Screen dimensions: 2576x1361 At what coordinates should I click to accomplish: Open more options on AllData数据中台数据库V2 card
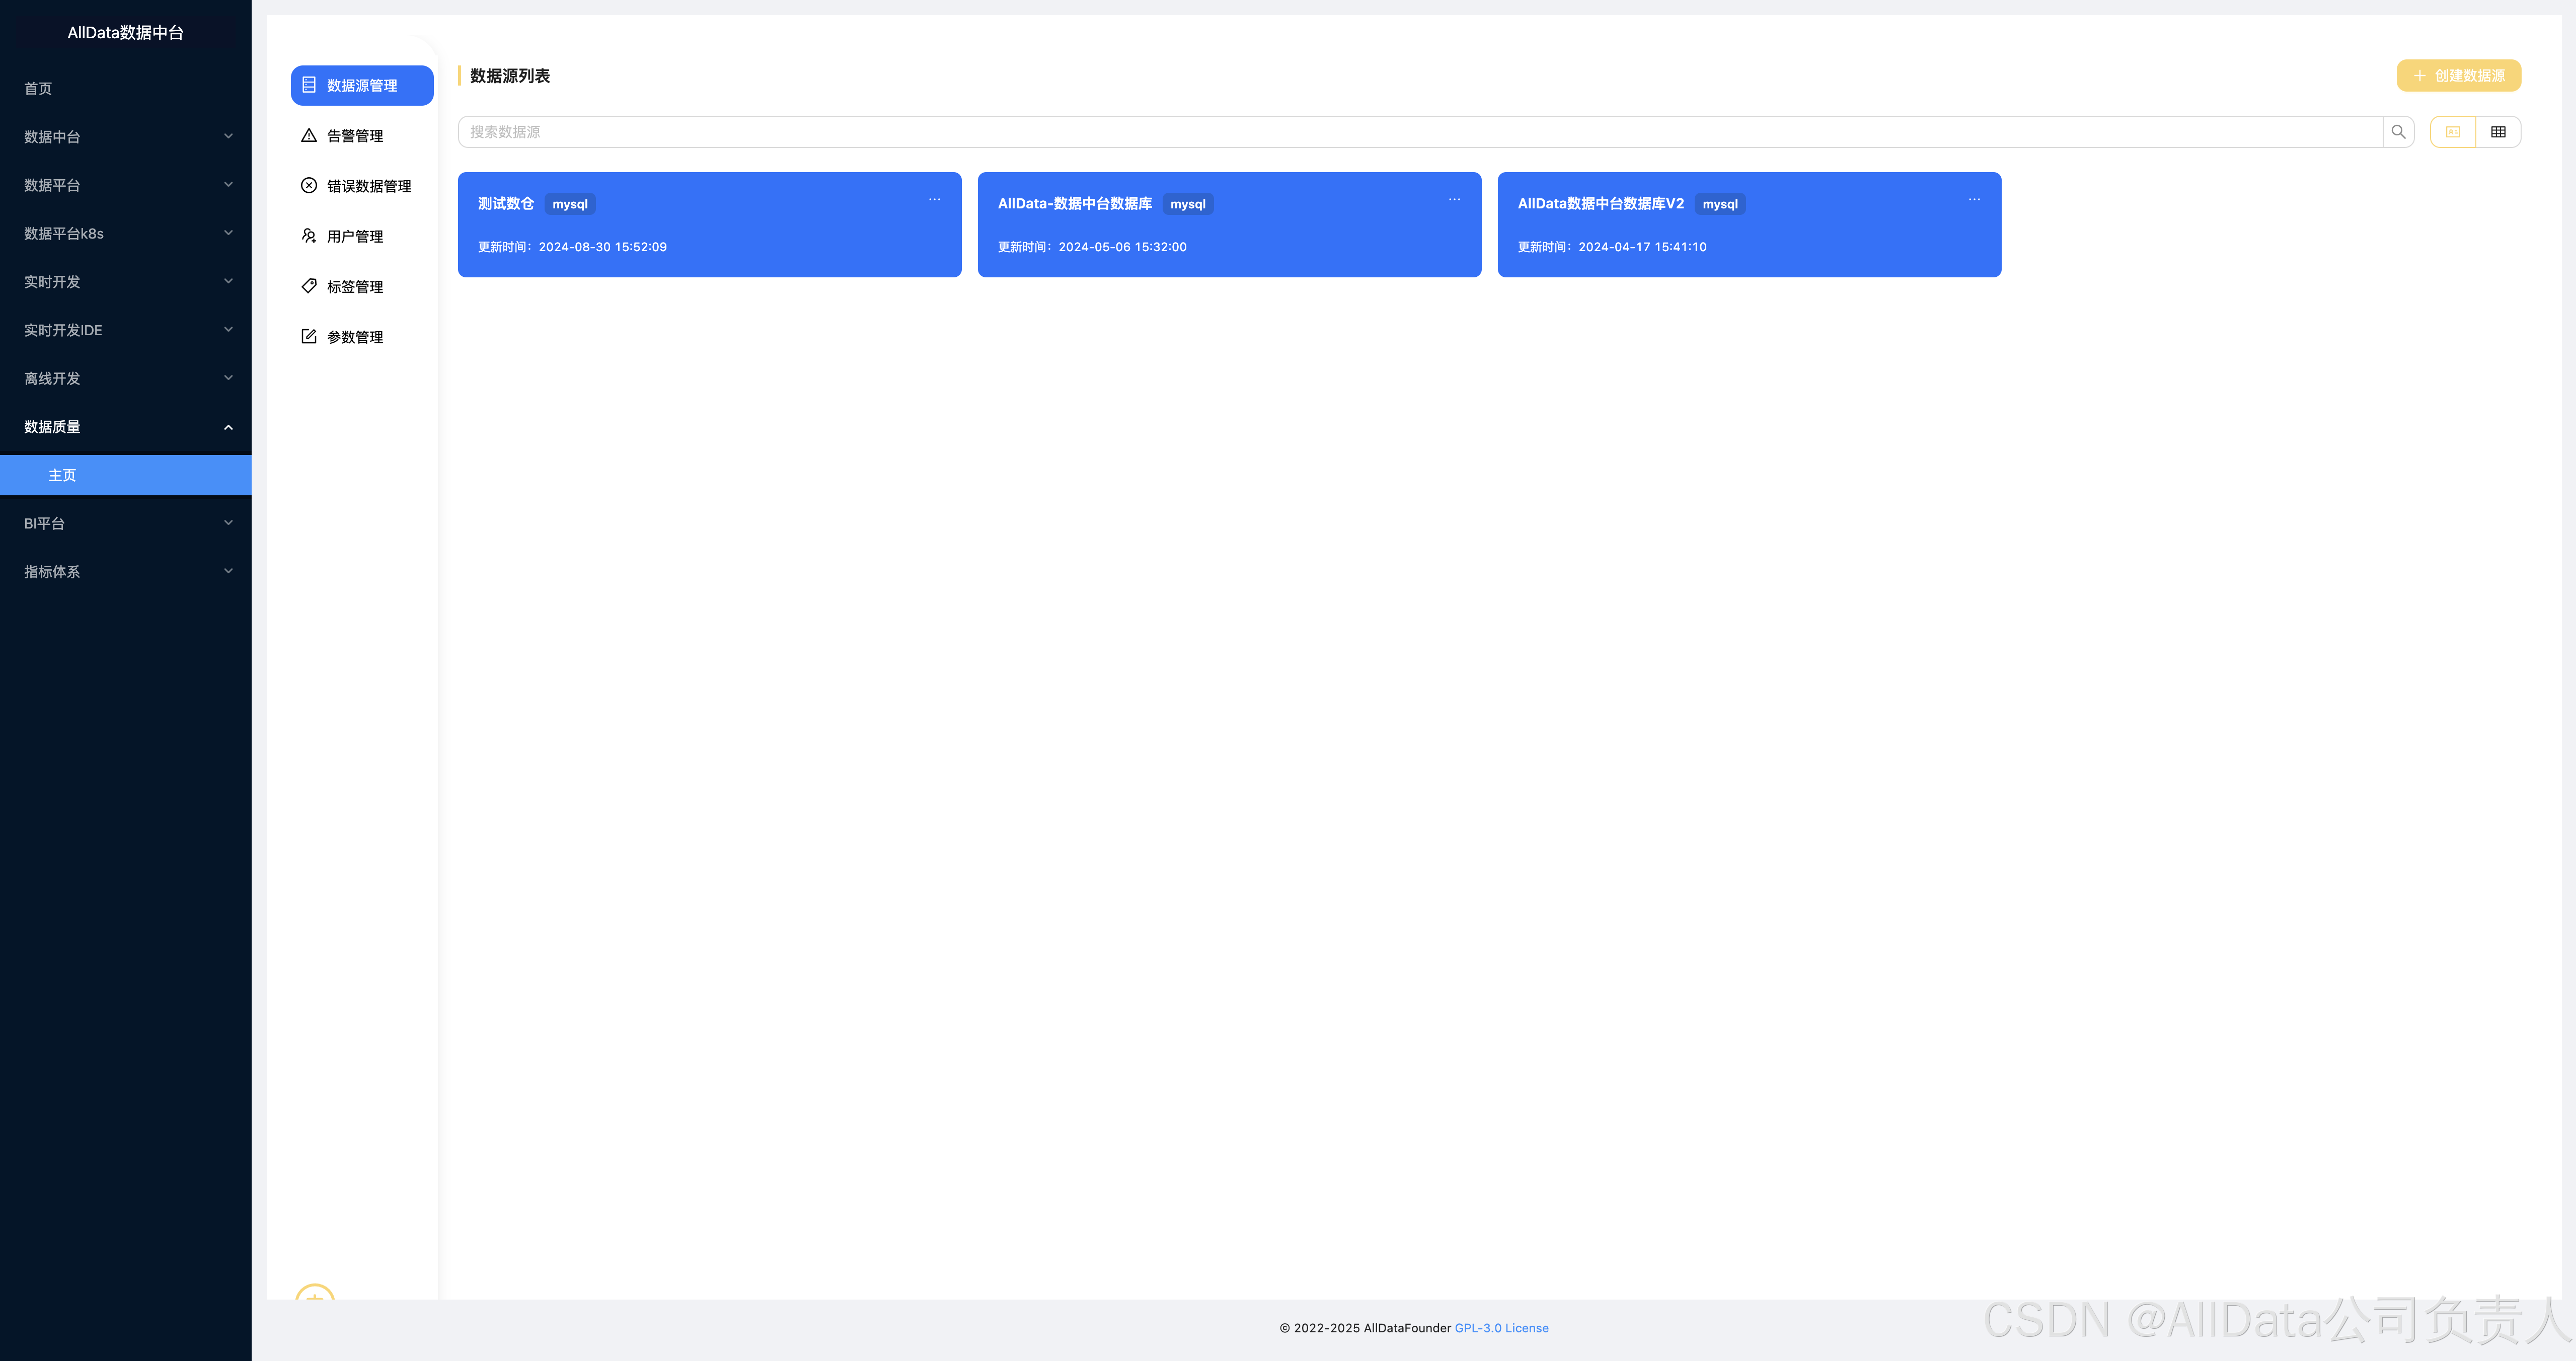(x=1974, y=200)
